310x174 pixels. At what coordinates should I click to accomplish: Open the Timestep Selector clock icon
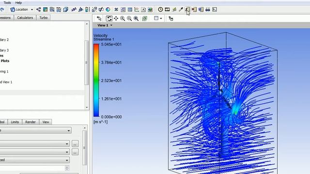click(x=160, y=10)
